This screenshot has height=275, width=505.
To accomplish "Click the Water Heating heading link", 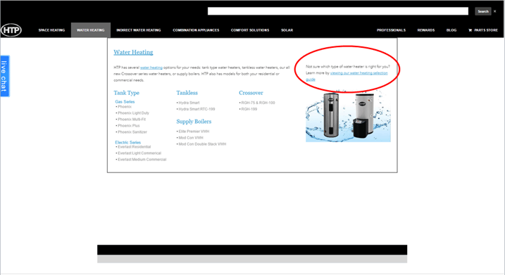I will click(x=133, y=52).
